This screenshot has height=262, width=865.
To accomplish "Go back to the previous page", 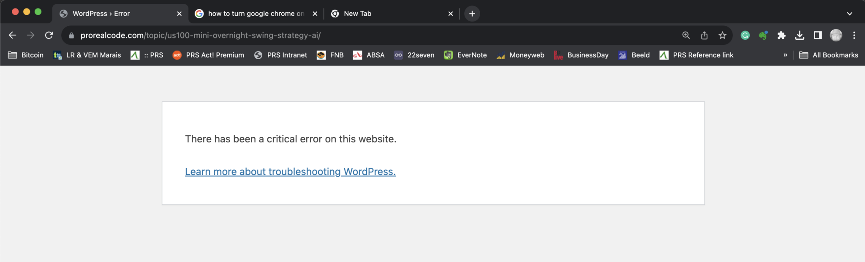I will point(12,35).
